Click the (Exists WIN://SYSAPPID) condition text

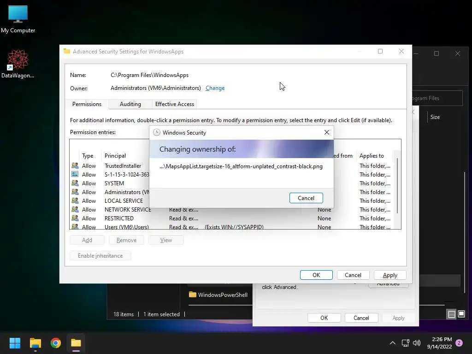coord(234,227)
